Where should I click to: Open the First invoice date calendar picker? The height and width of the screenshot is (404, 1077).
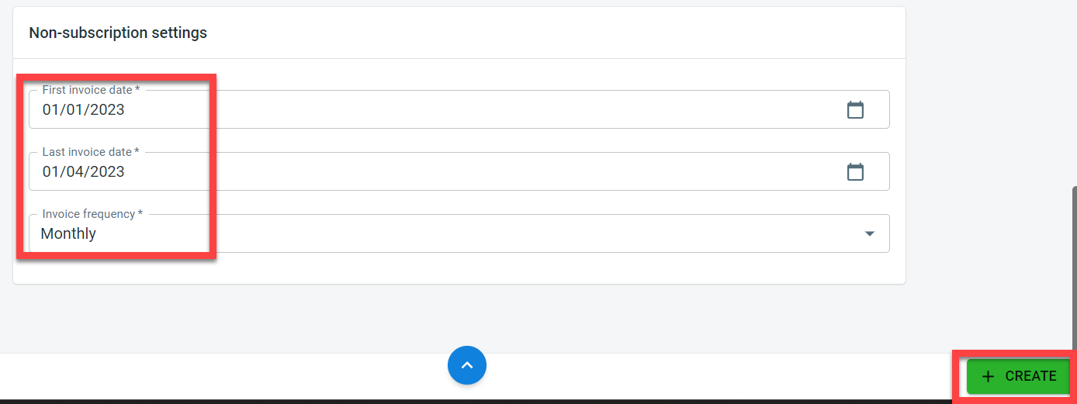[x=855, y=110]
